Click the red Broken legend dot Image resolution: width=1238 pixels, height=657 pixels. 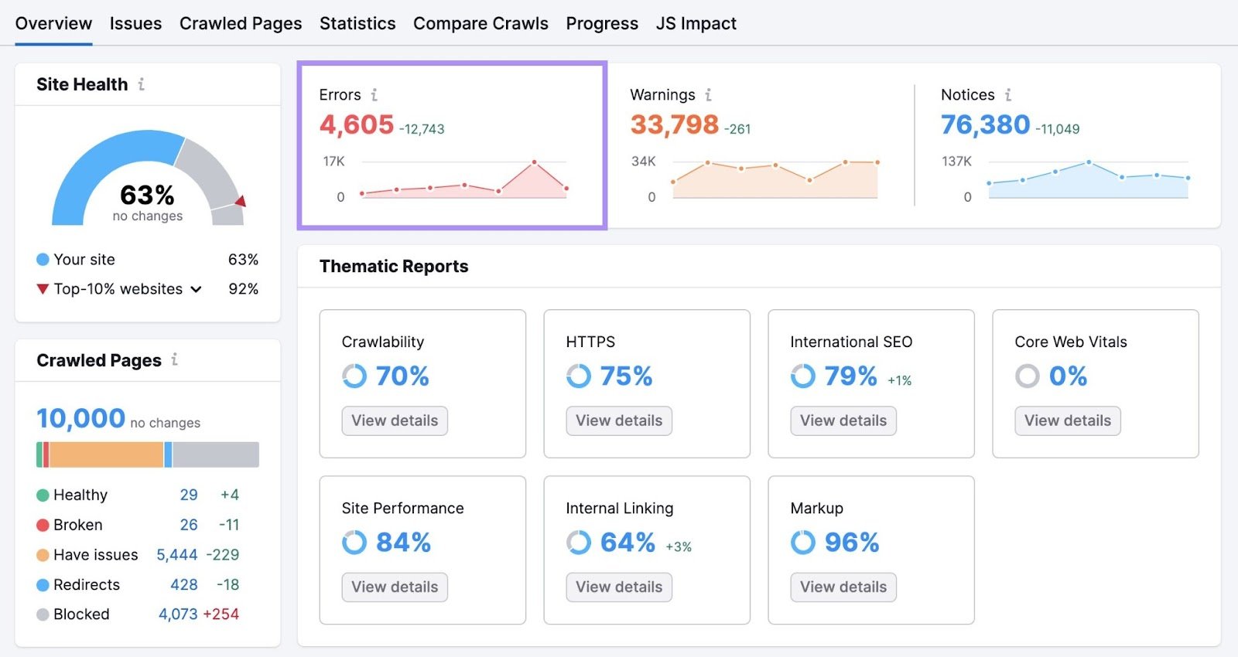[43, 525]
